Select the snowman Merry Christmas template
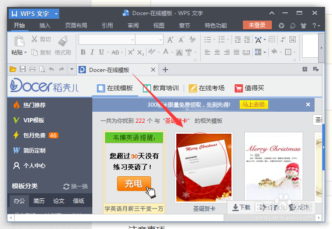The height and width of the screenshot is (229, 332). [274, 167]
